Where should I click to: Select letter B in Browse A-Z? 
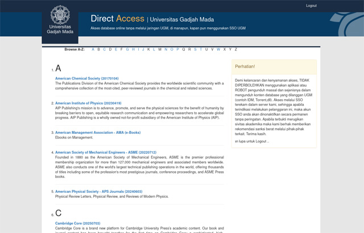click(98, 49)
